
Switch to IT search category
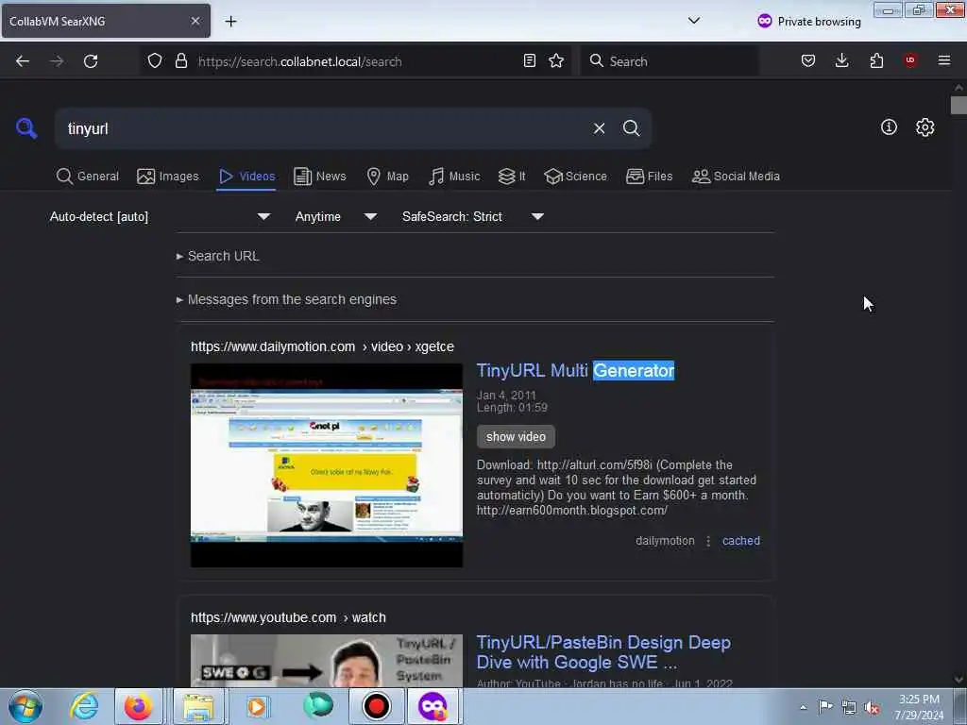click(512, 177)
